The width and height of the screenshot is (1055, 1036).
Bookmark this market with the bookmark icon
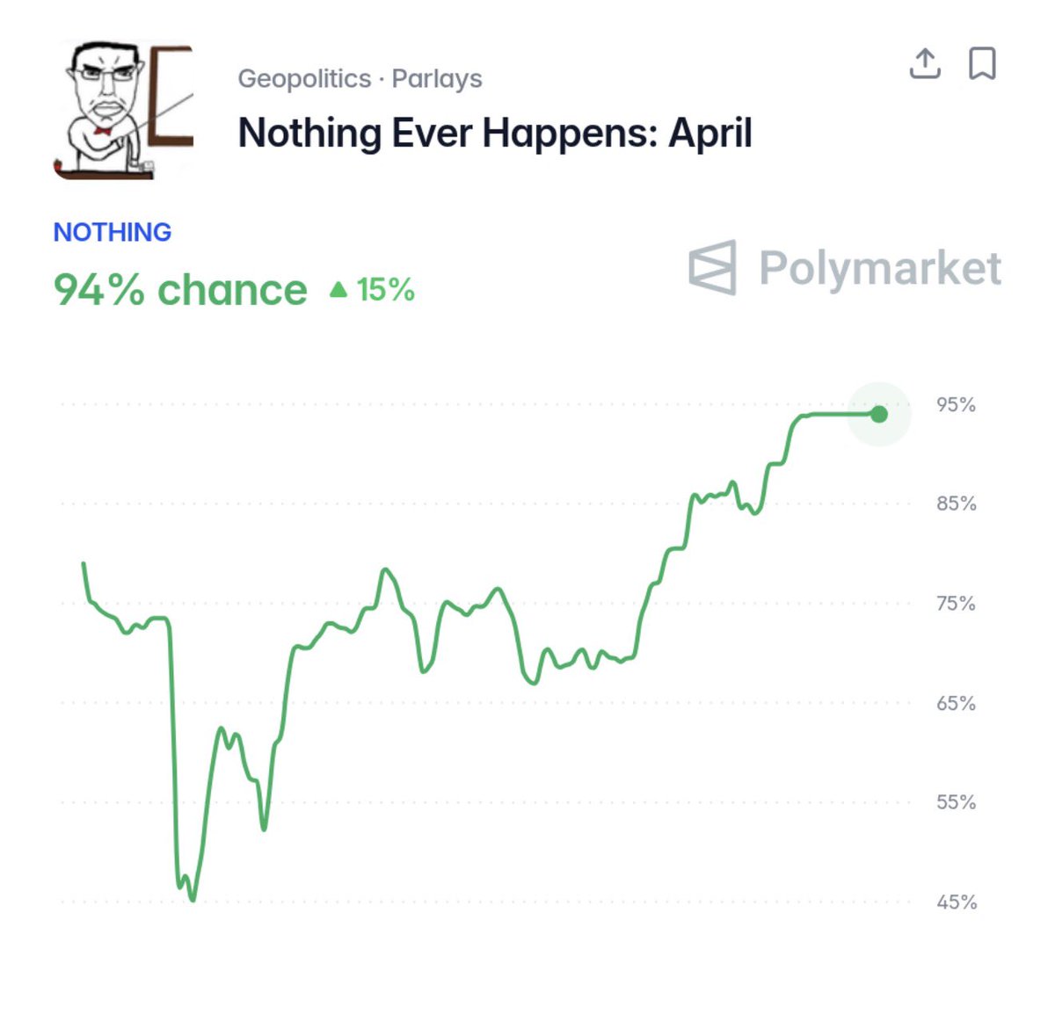[x=982, y=64]
